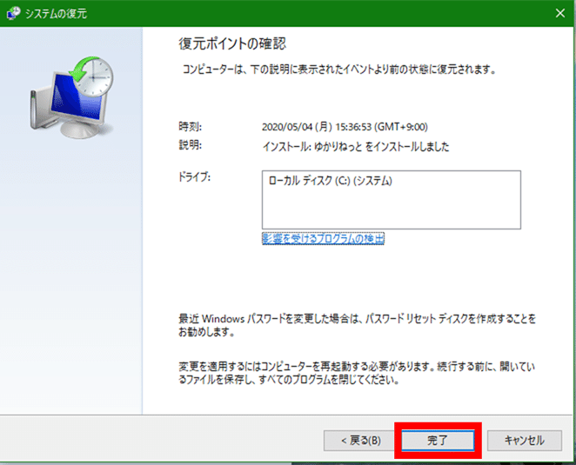This screenshot has height=465, width=576.
Task: Select the ローカル ディスク (C:) (システム) drive entry
Action: pyautogui.click(x=331, y=181)
